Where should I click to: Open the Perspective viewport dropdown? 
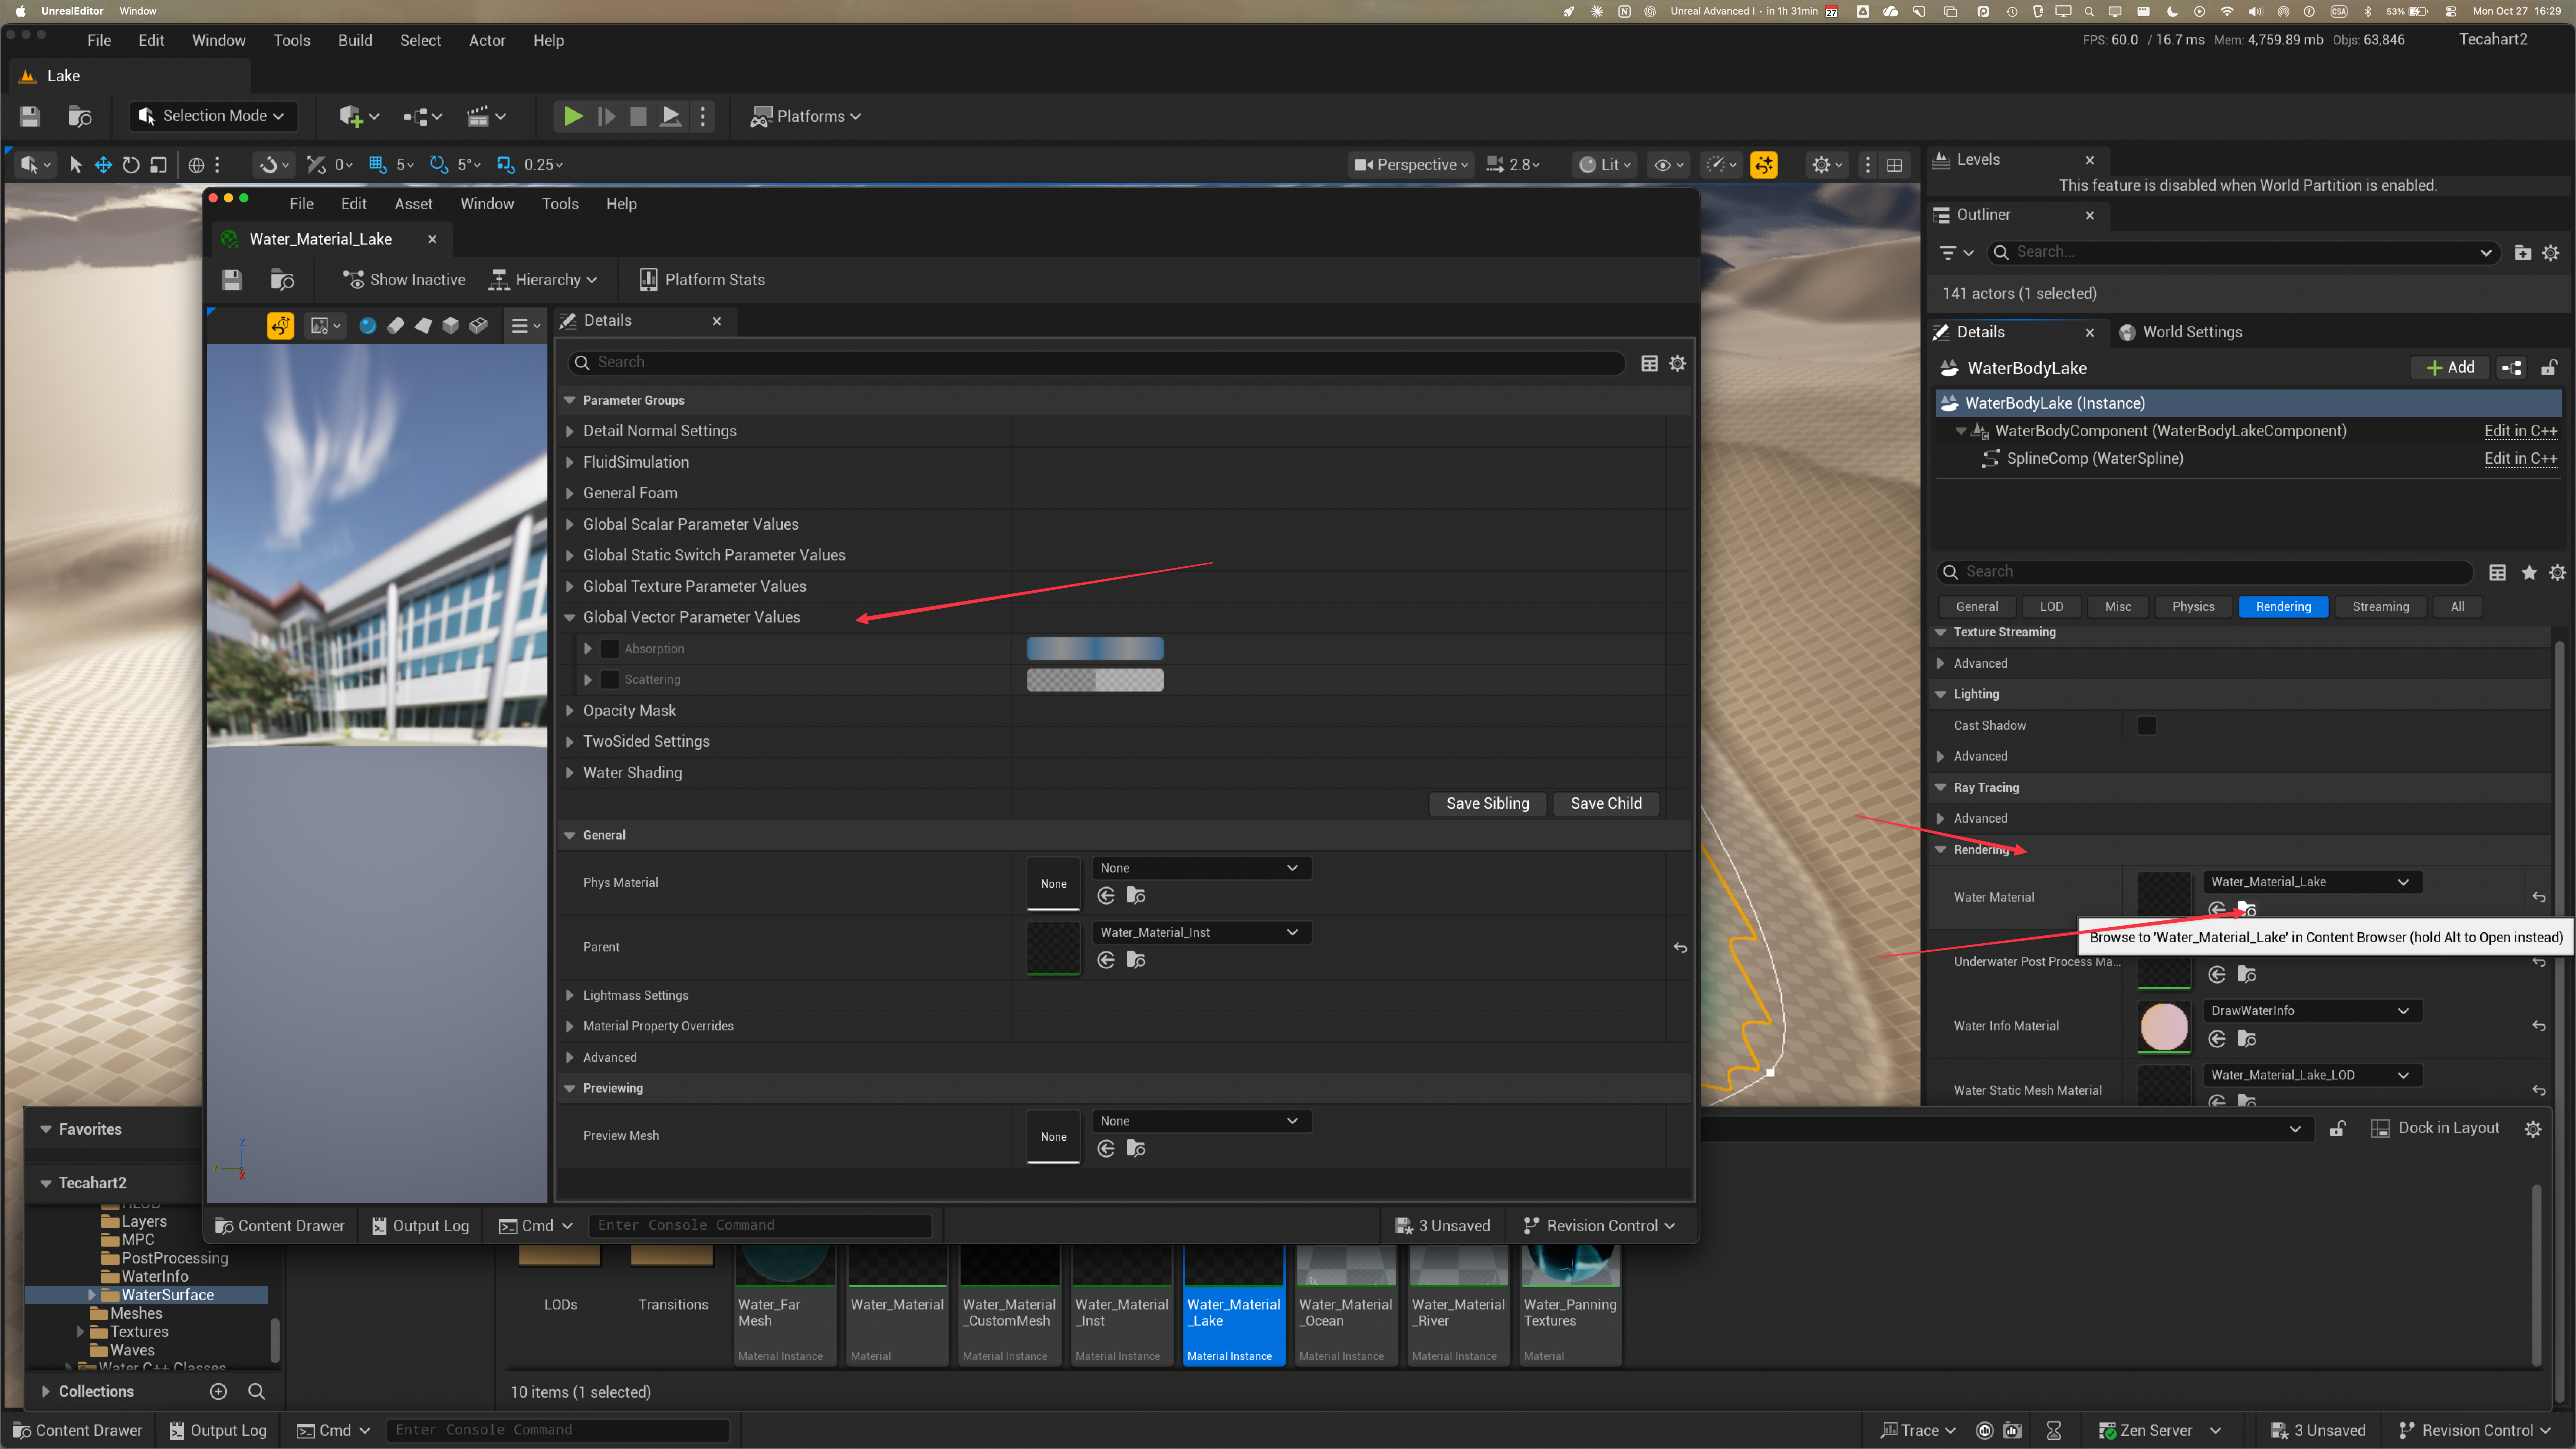point(1411,165)
